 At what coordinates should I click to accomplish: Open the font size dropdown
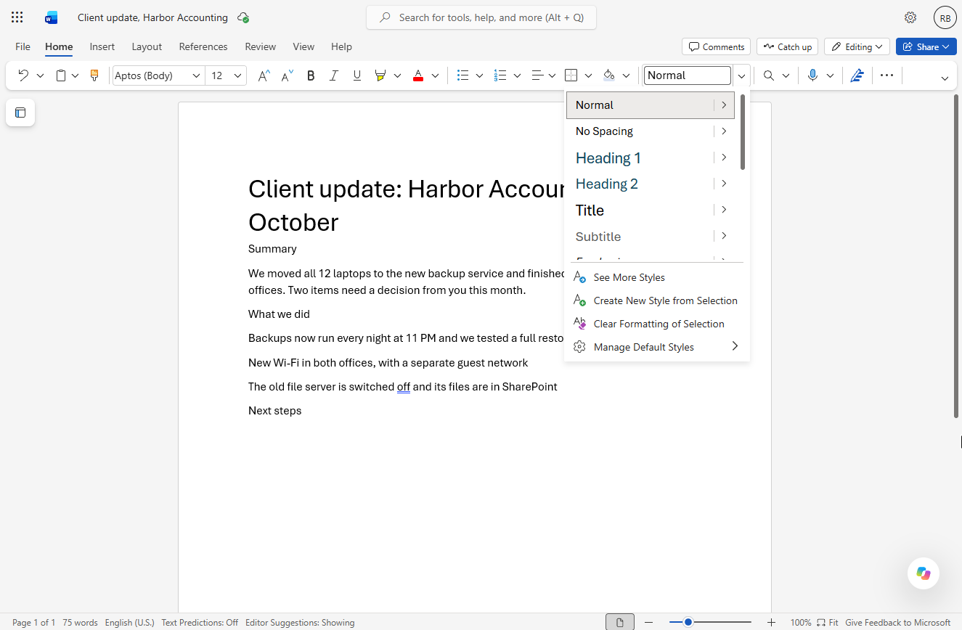237,75
